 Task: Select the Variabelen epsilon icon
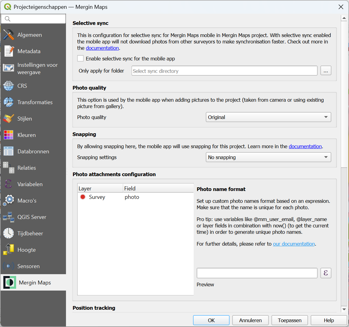pos(9,184)
